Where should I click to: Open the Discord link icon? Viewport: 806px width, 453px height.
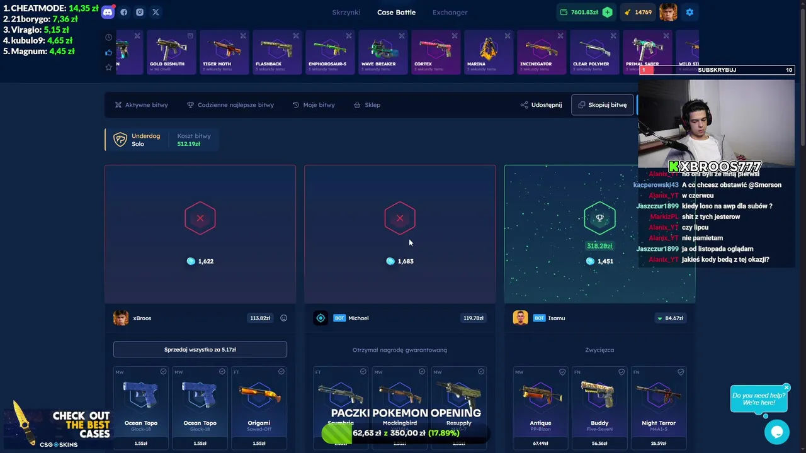click(x=108, y=12)
